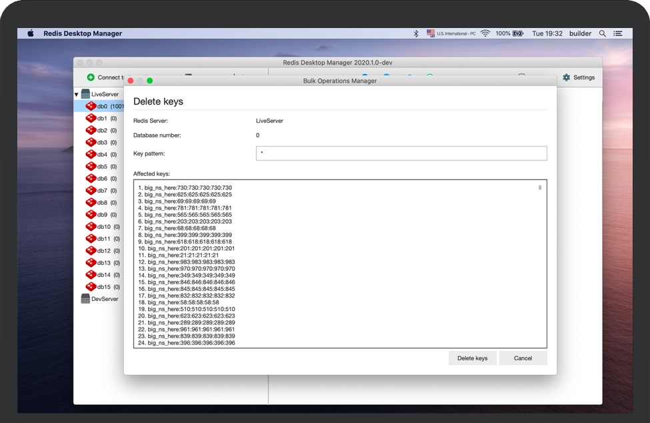Open the Notification Center list icon
The image size is (650, 423).
[x=619, y=33]
